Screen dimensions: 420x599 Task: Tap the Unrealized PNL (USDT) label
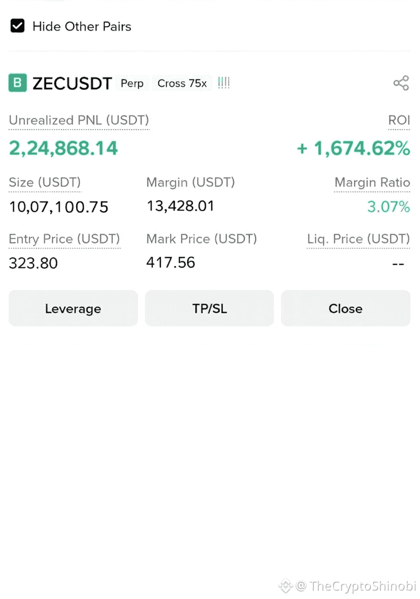(x=79, y=121)
